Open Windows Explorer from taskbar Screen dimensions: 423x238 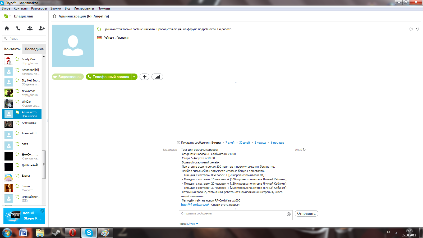(x=40, y=233)
